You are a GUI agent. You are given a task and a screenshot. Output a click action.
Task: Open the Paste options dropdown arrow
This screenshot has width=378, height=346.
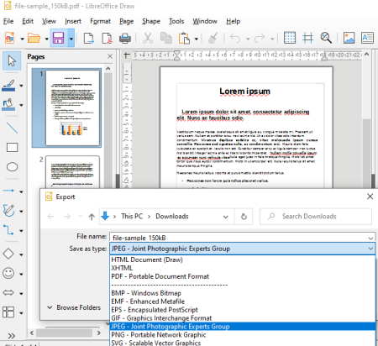pos(197,39)
